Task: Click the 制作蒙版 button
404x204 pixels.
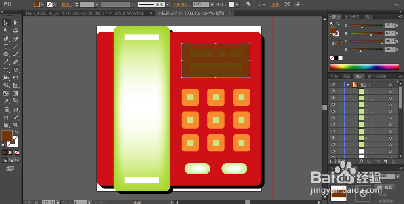Action: coord(385,187)
